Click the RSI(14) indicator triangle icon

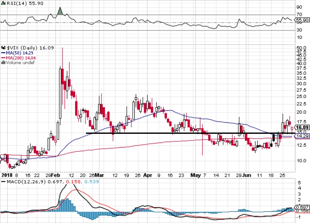(x=4, y=3)
